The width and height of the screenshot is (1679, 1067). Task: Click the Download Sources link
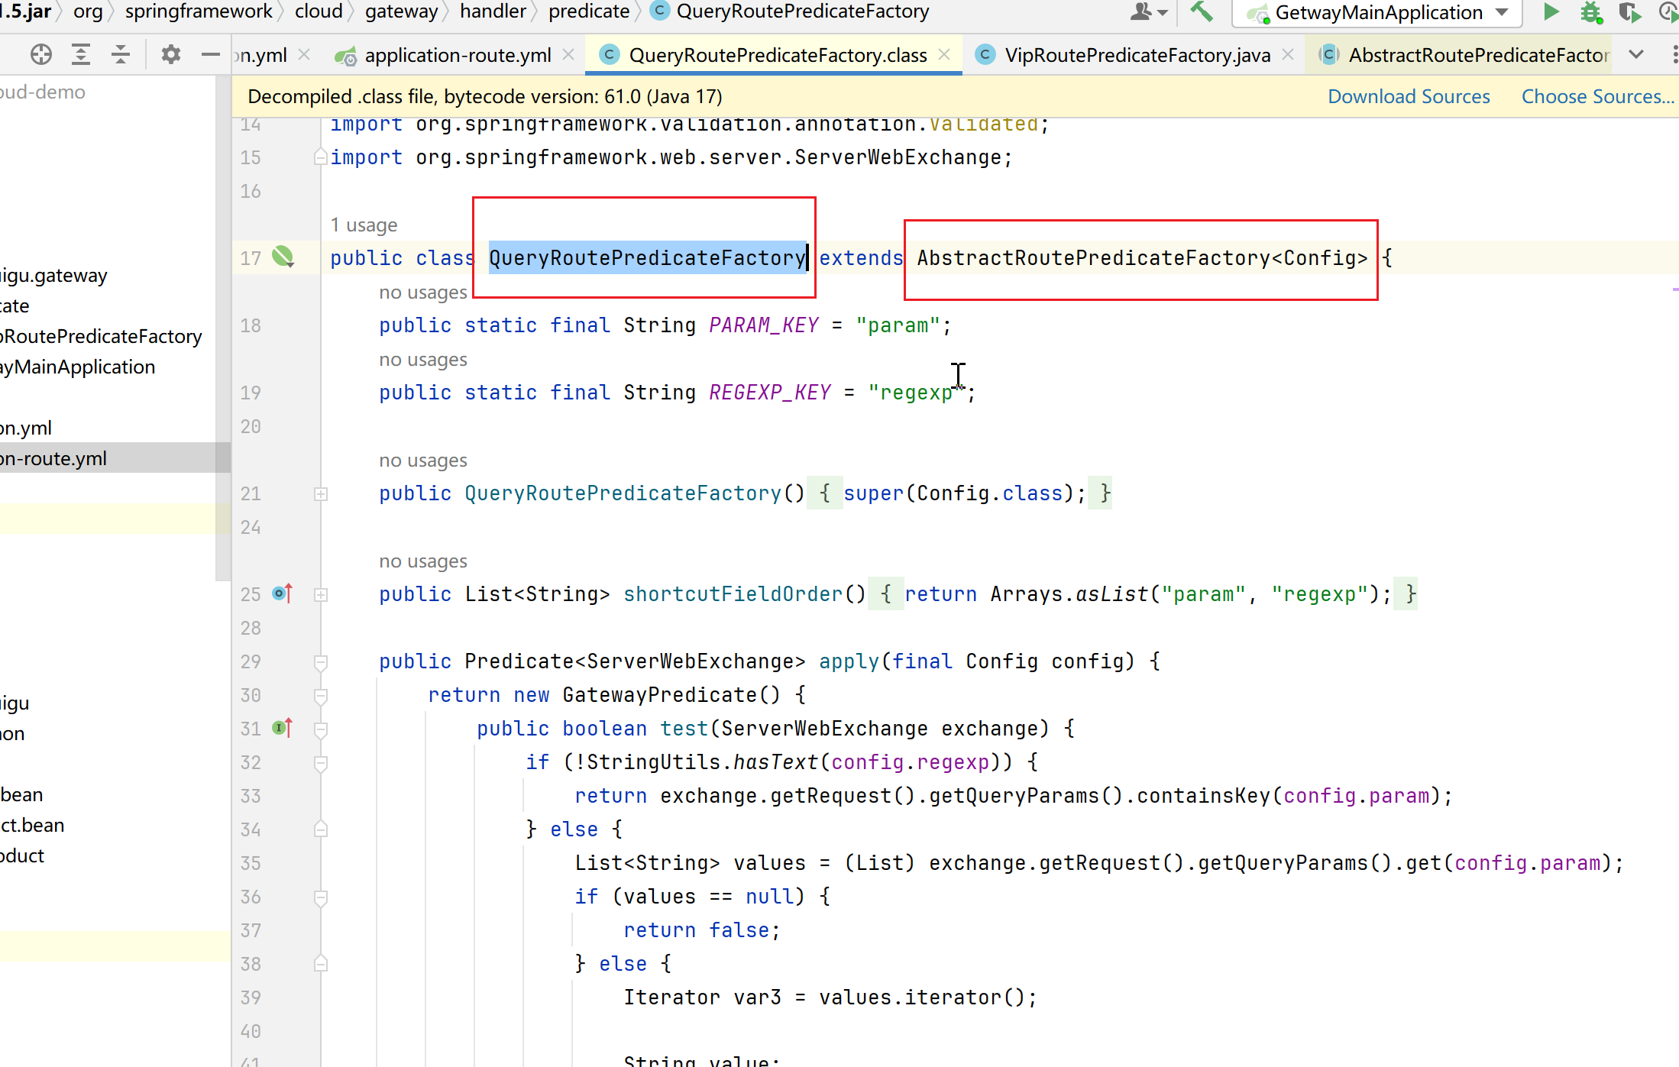point(1409,96)
